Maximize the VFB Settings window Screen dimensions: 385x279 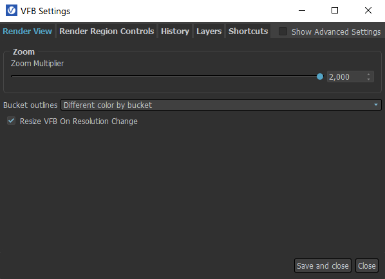coord(335,10)
